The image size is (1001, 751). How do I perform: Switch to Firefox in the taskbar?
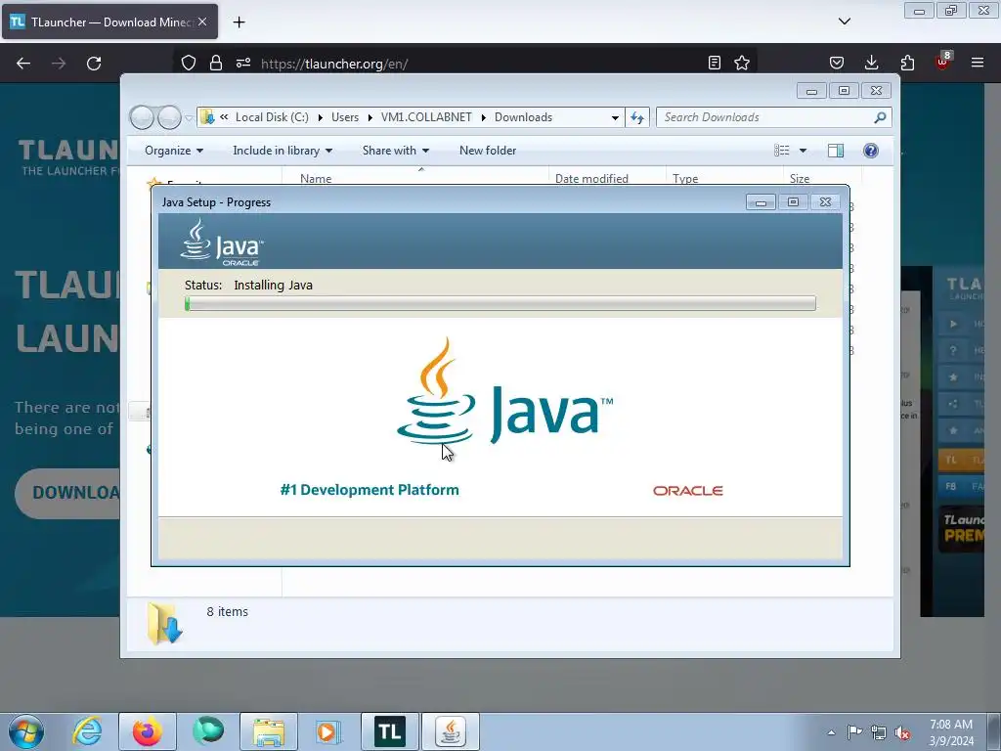[148, 731]
